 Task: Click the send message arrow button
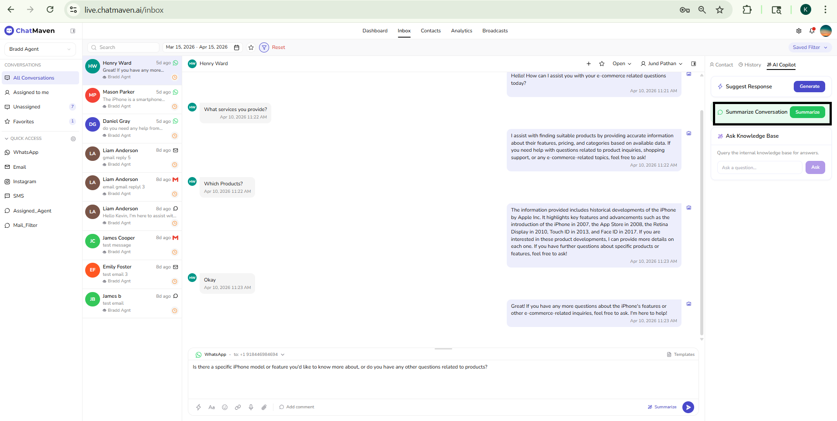[688, 407]
